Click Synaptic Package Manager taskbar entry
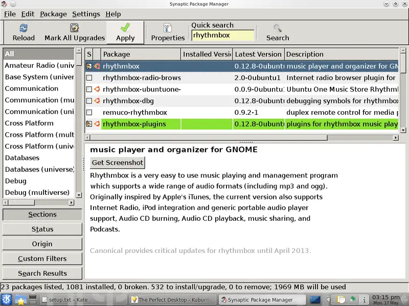409x306 pixels. click(x=262, y=300)
